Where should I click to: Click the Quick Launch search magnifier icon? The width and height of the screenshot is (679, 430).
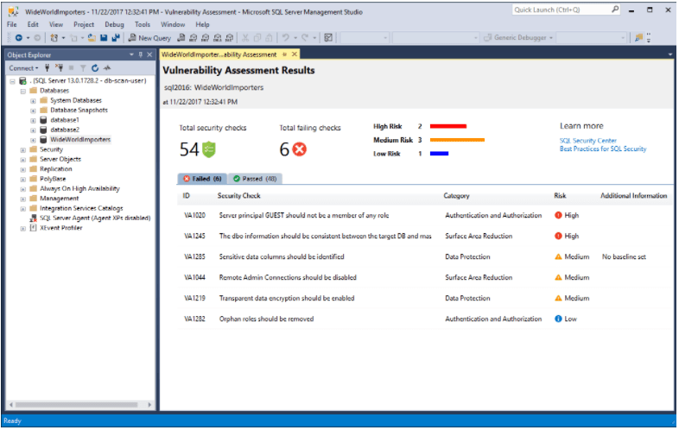coord(615,9)
